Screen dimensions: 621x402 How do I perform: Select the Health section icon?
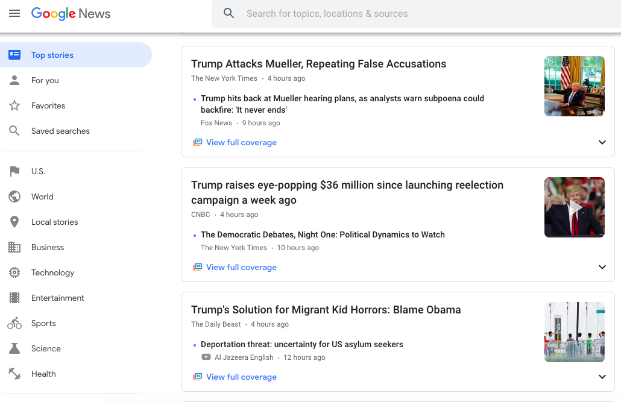[14, 374]
